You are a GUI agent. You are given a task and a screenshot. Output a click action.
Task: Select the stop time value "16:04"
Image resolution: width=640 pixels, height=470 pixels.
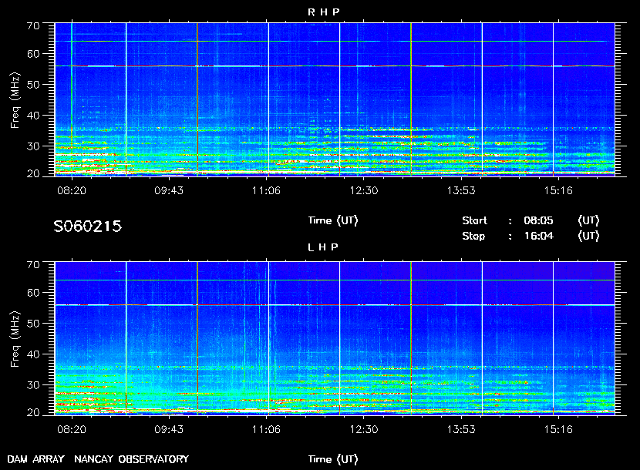(x=539, y=236)
